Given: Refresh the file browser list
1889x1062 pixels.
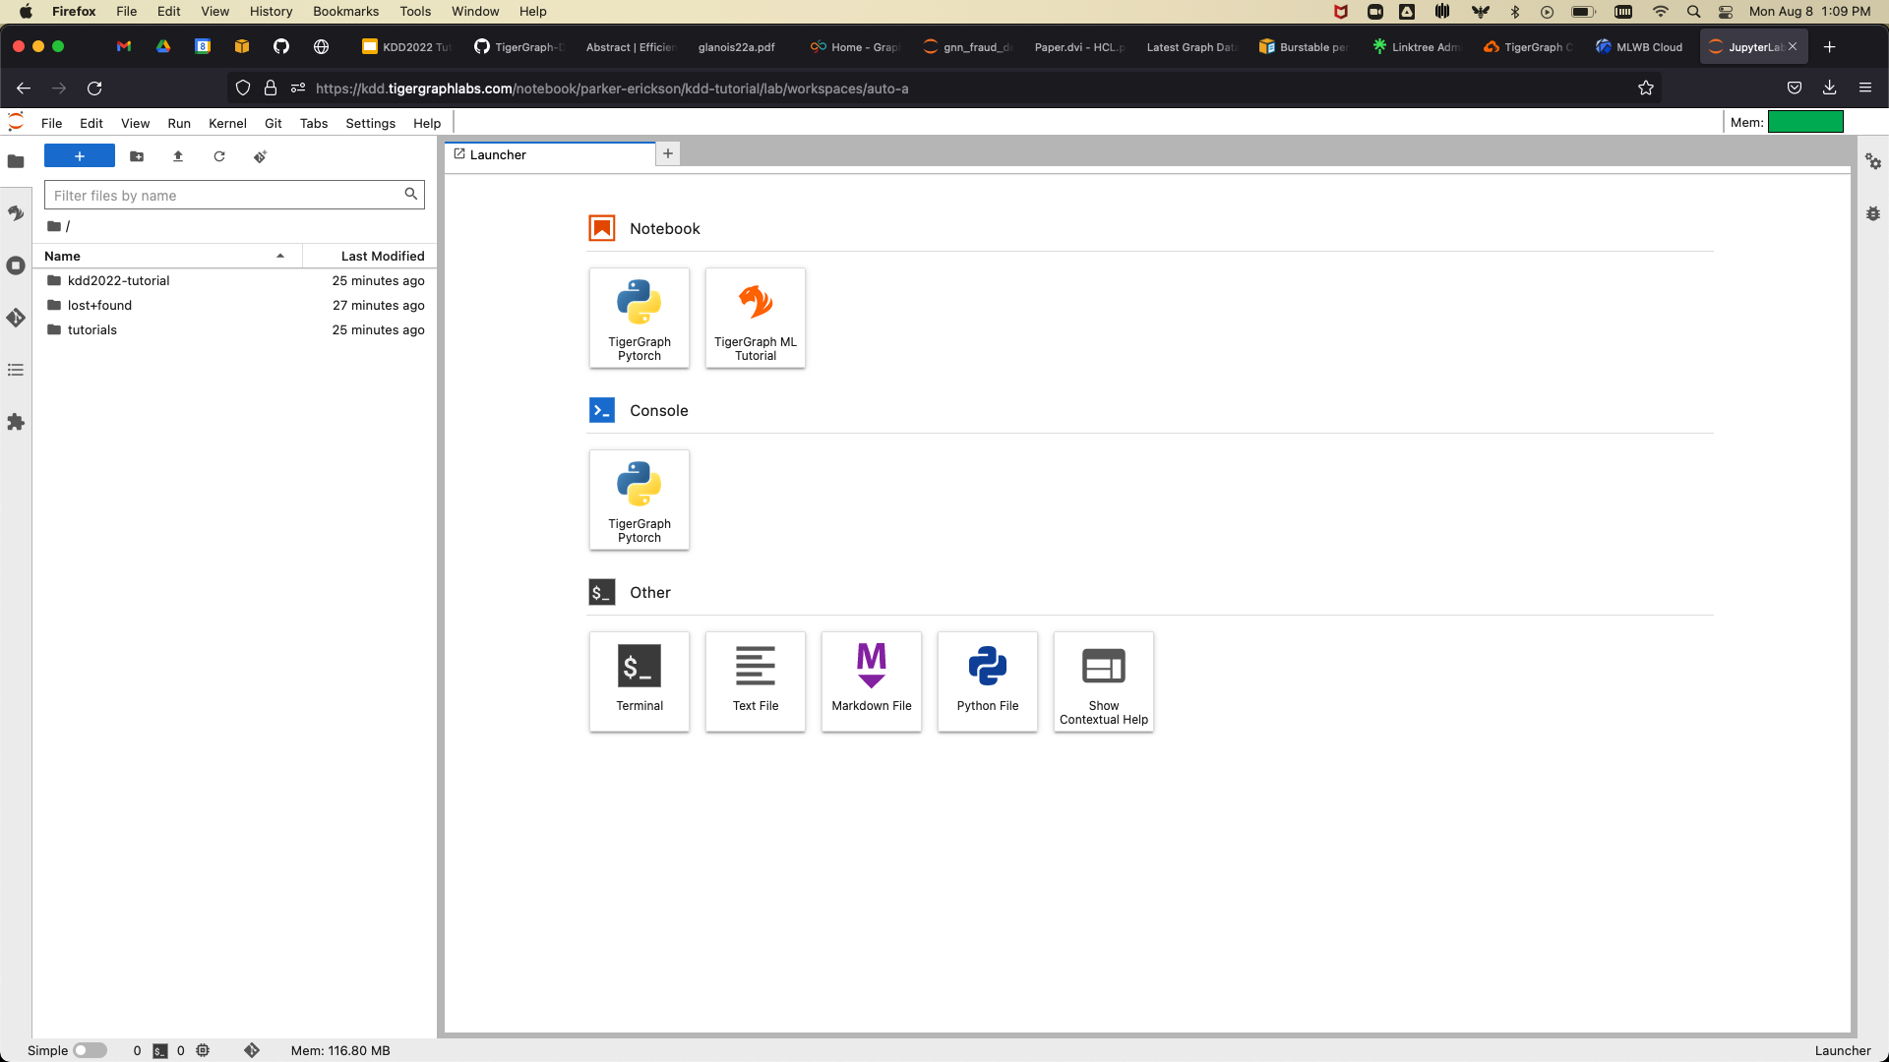Looking at the screenshot, I should coord(219,156).
